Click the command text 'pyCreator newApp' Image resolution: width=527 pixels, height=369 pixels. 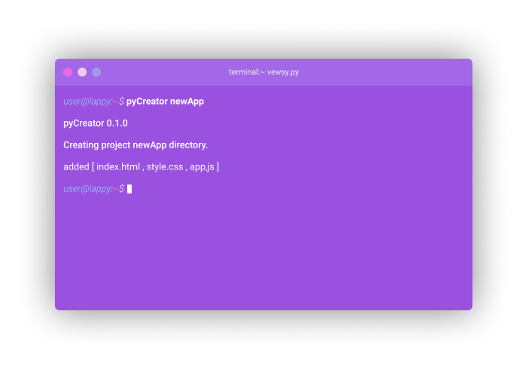coord(165,102)
